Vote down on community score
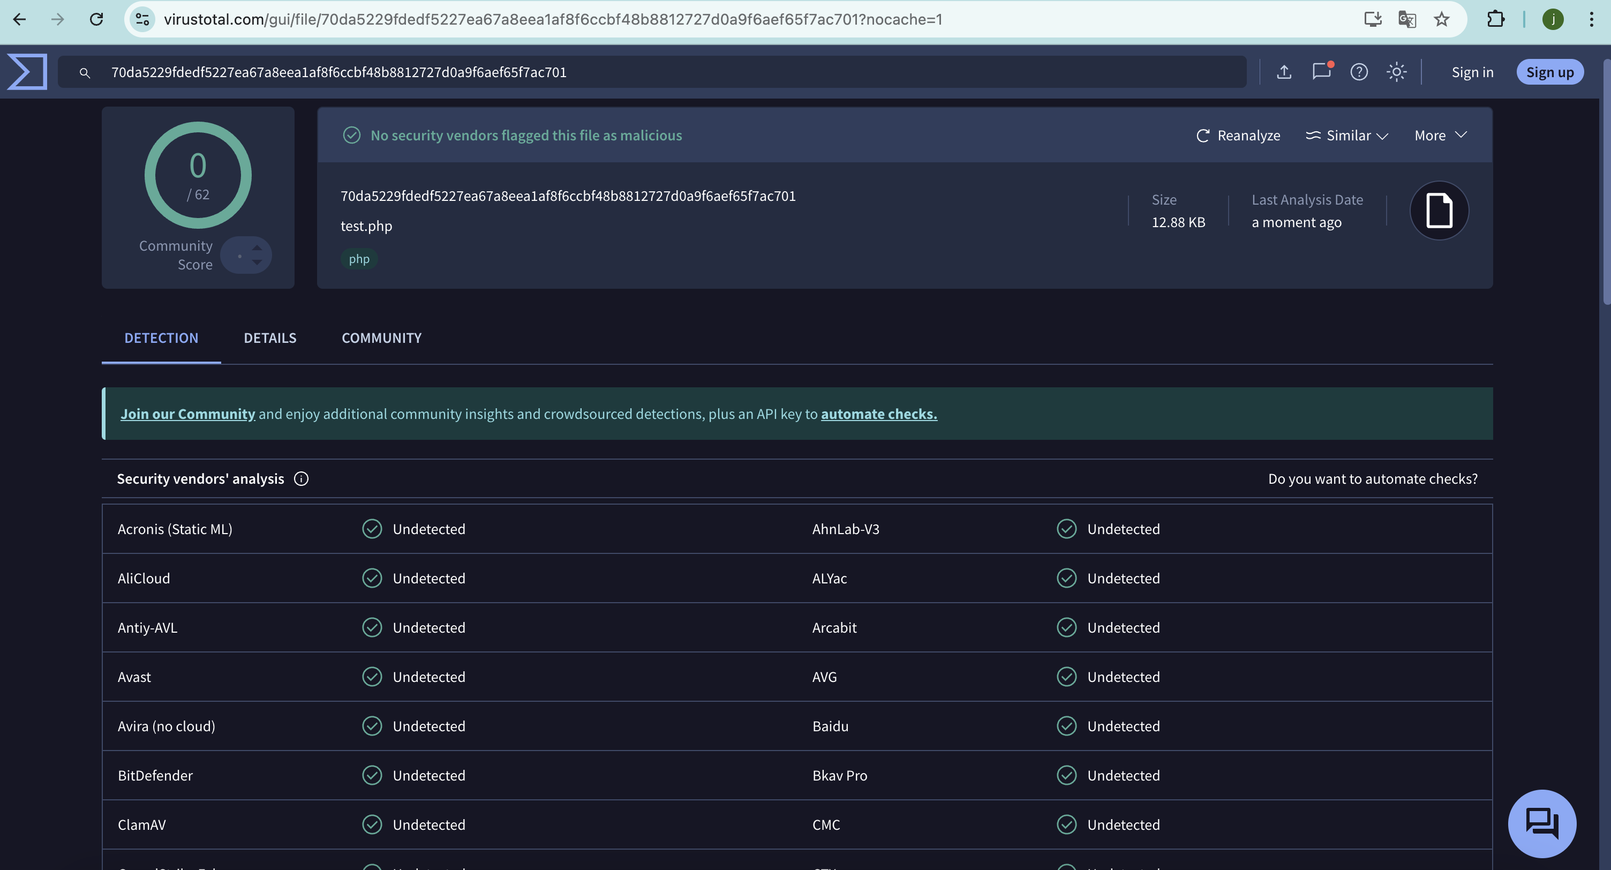The image size is (1611, 870). coord(257,262)
